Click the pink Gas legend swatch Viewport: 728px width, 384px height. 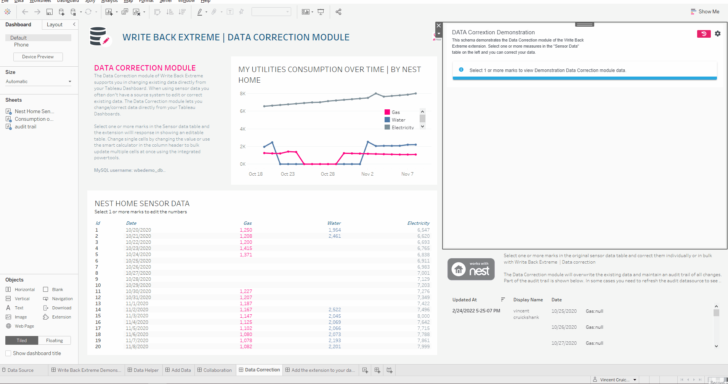[x=387, y=112]
